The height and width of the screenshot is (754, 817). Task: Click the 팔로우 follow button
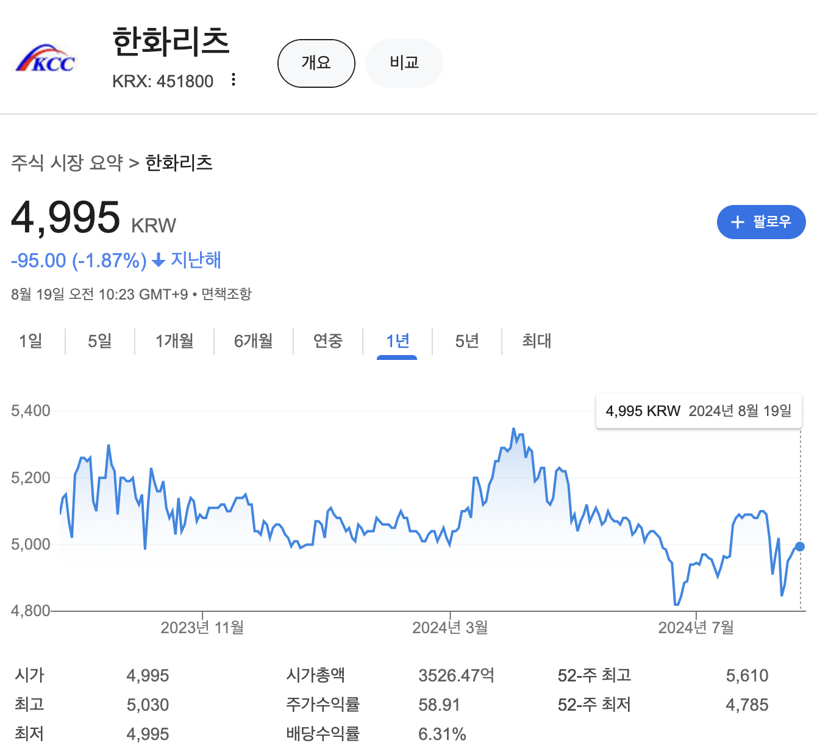click(x=761, y=222)
